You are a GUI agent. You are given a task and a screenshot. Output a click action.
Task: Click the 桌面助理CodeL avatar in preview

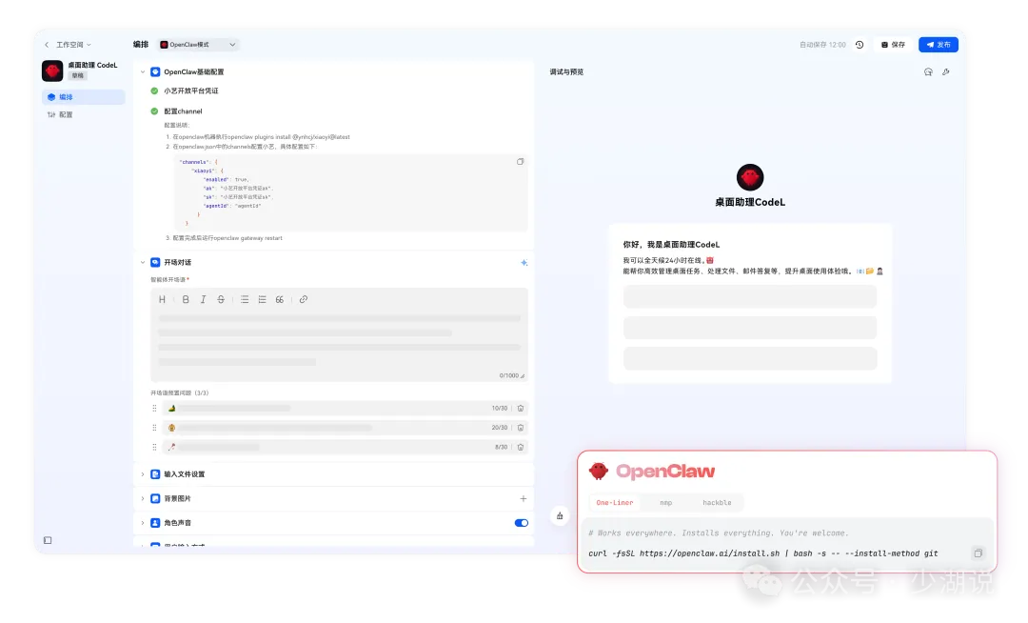pyautogui.click(x=750, y=178)
